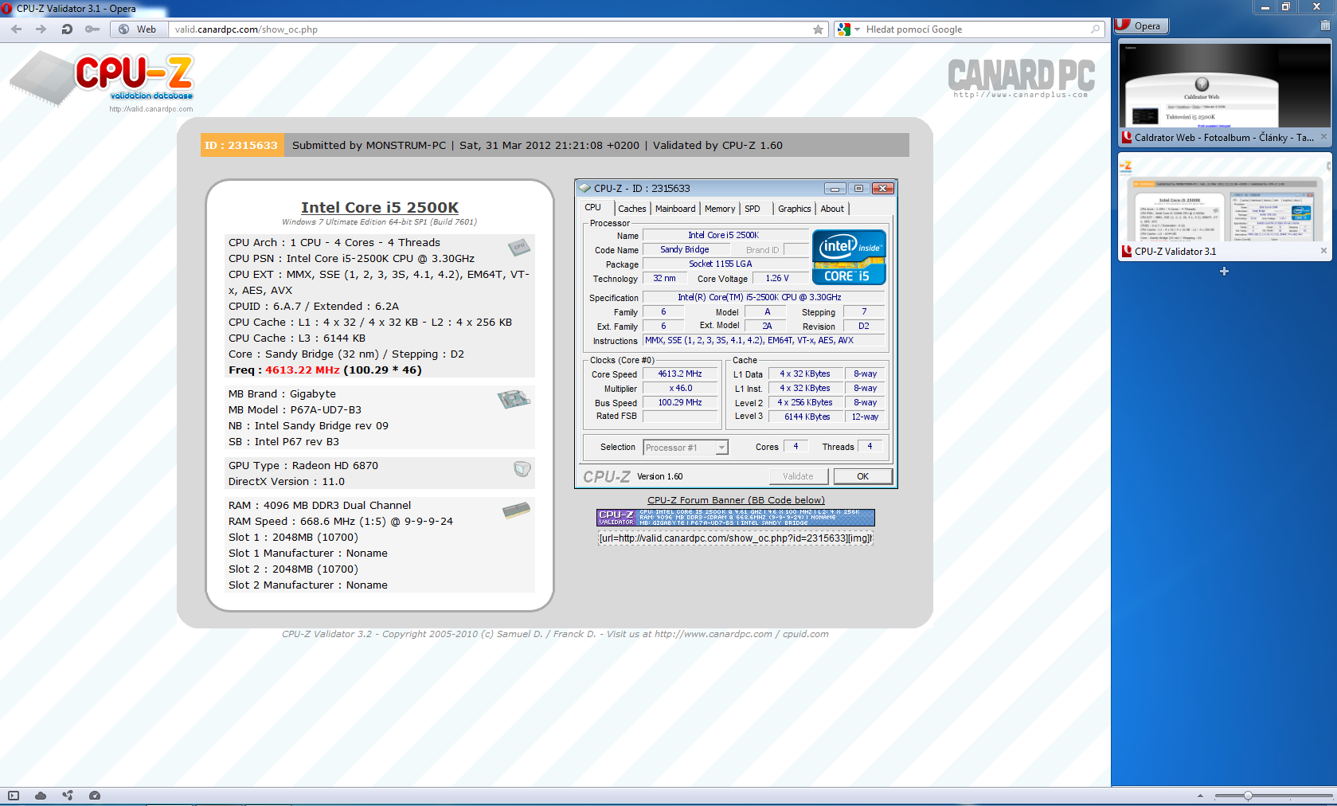Select the Graphics tab
This screenshot has height=806, width=1337.
pyautogui.click(x=795, y=209)
